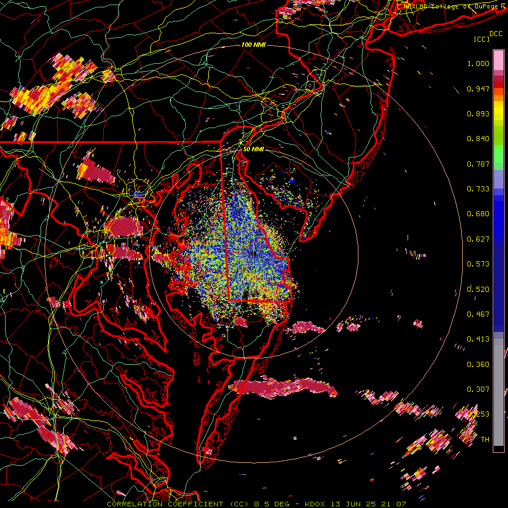Click the 0.360 scale value
The height and width of the screenshot is (508, 508).
click(478, 365)
